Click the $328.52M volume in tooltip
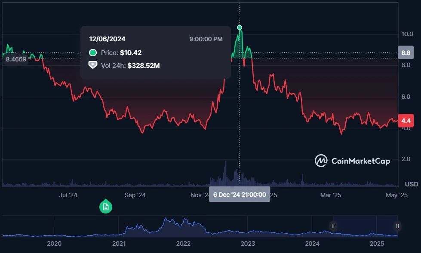The height and width of the screenshot is (253, 421). tap(144, 65)
